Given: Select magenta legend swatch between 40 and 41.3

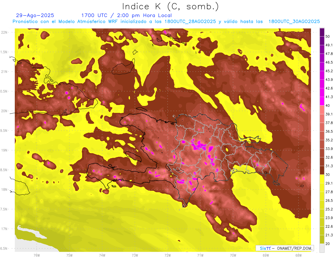Looking at the screenshot, I should pos(322,101).
